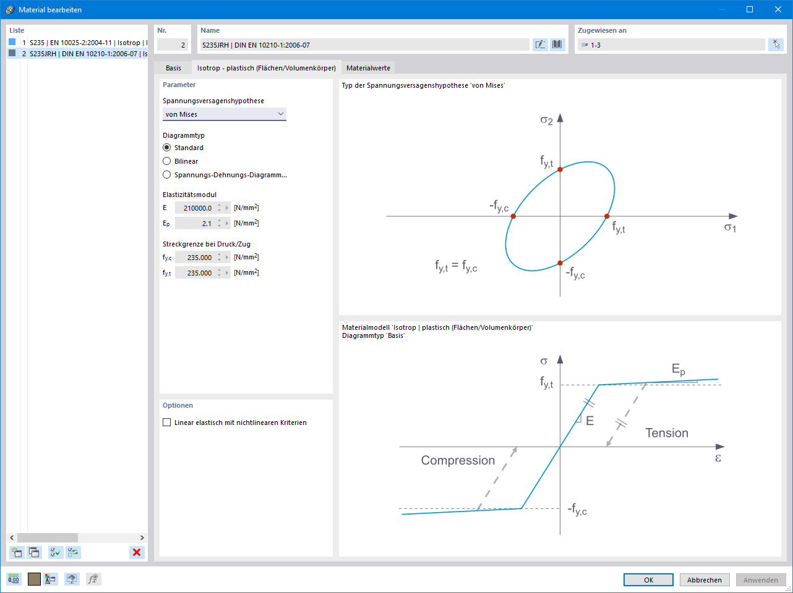
Task: Click the spinner of the E modulus field
Action: pos(219,208)
